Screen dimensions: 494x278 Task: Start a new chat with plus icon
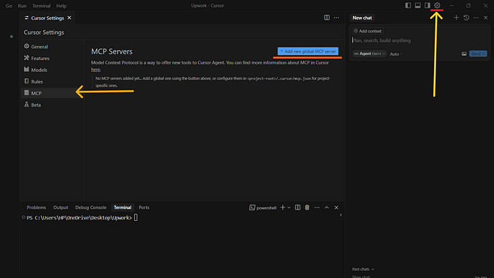point(456,18)
